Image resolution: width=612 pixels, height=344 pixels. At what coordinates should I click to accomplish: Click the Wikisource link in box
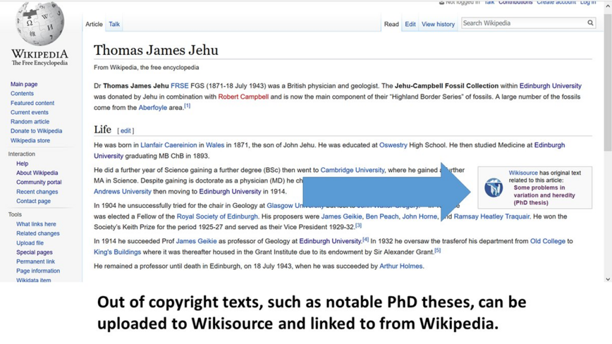523,173
